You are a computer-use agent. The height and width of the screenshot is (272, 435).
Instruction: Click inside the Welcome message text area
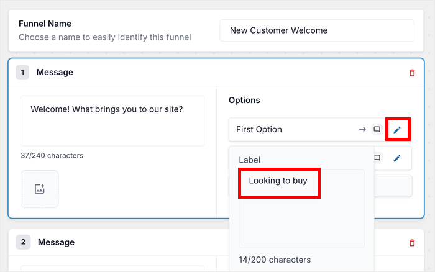[x=112, y=120]
